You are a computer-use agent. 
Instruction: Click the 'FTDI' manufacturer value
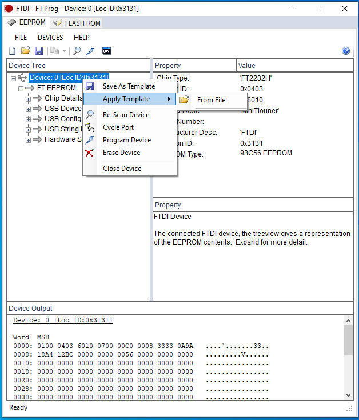(249, 133)
